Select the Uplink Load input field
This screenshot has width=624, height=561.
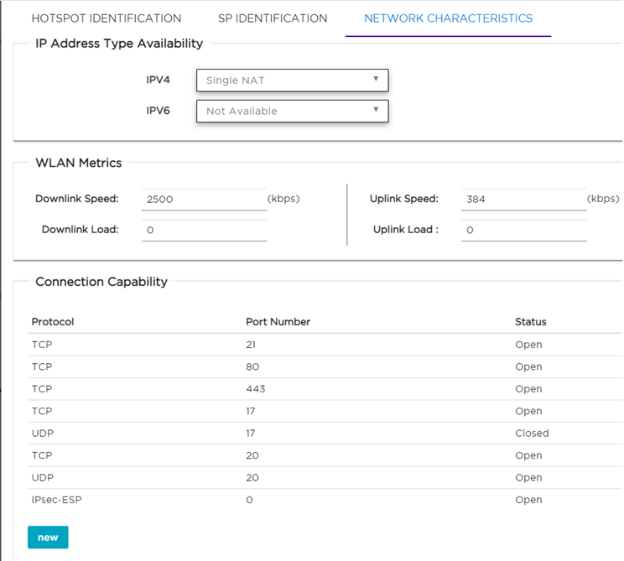523,230
